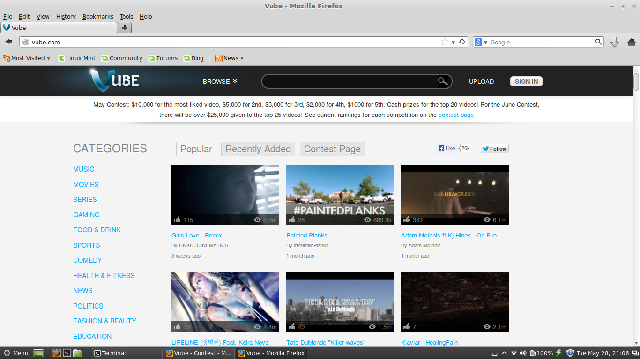Viewport: 640px width, 359px height.
Task: Select the GAMING category
Action: tap(86, 215)
